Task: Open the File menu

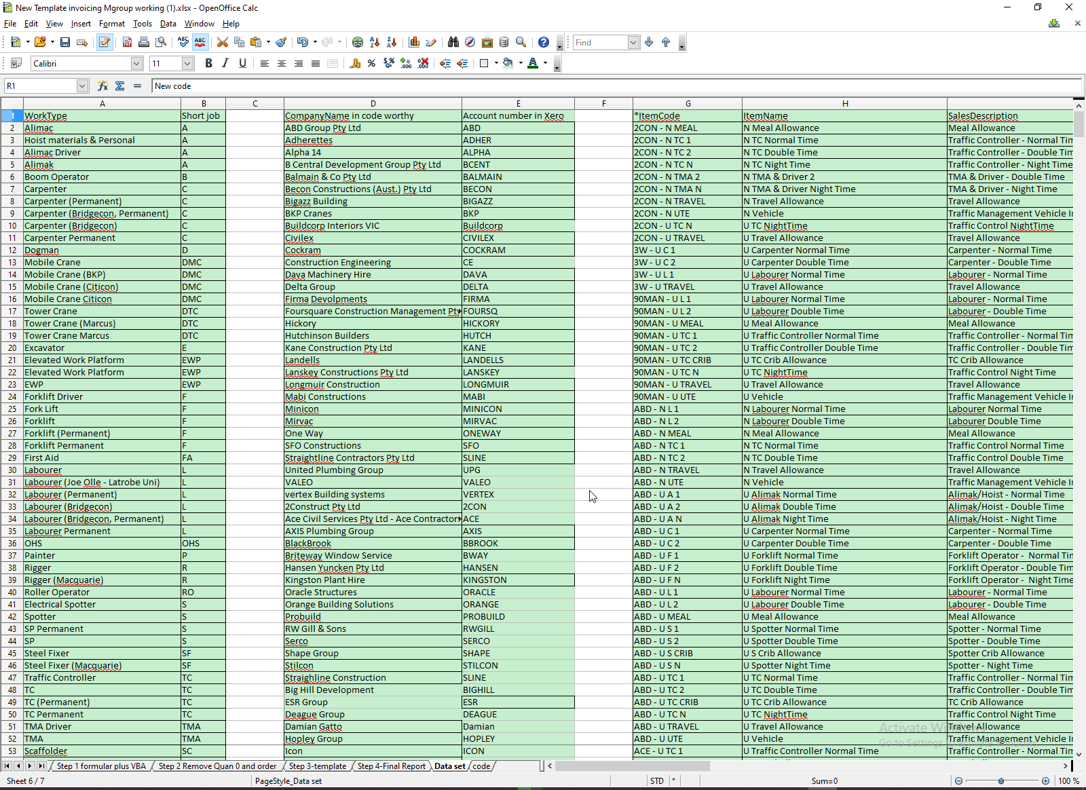Action: (x=10, y=24)
